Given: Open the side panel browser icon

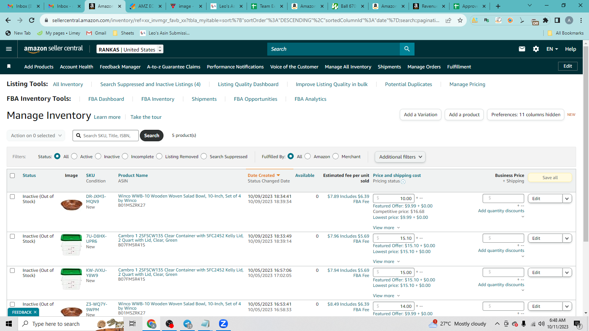Looking at the screenshot, I should point(557,20).
